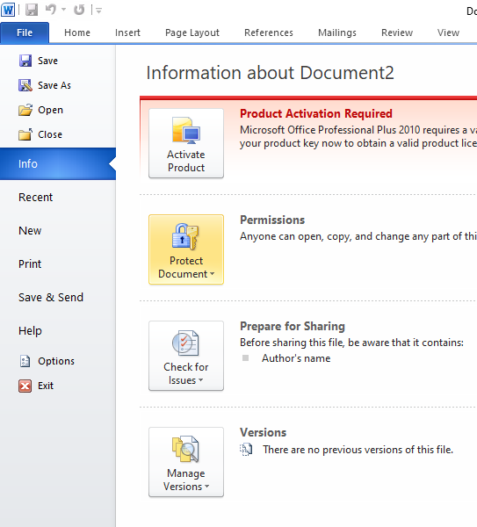Image resolution: width=477 pixels, height=527 pixels.
Task: Click the Author's name list item
Action: [296, 358]
